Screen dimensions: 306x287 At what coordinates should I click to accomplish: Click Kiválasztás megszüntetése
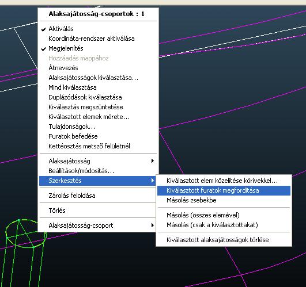pos(97,107)
